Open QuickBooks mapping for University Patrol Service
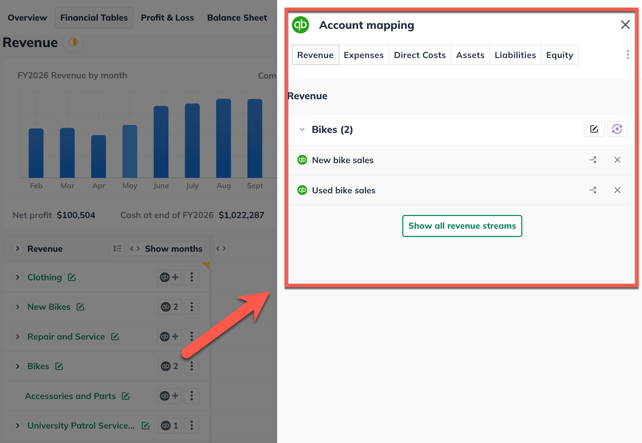This screenshot has height=443, width=642. pyautogui.click(x=170, y=425)
